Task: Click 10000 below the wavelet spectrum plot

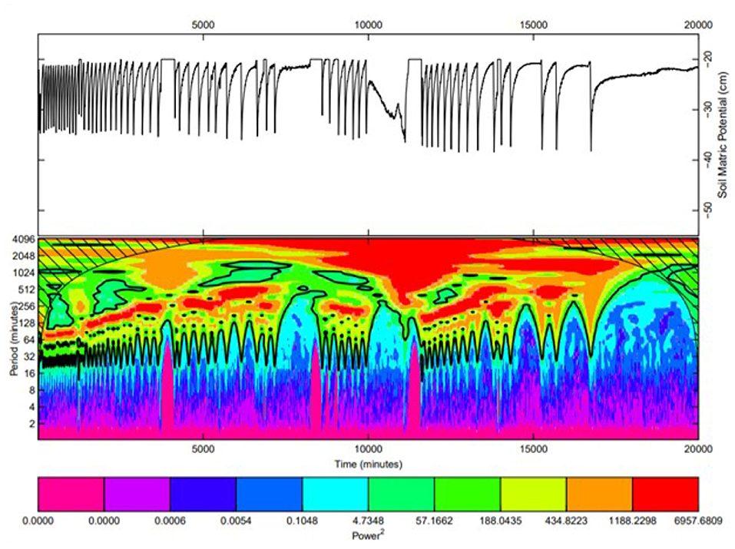Action: 369,449
